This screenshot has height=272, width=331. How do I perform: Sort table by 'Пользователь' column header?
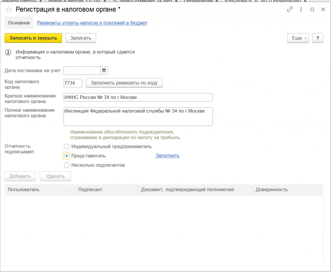(40, 189)
